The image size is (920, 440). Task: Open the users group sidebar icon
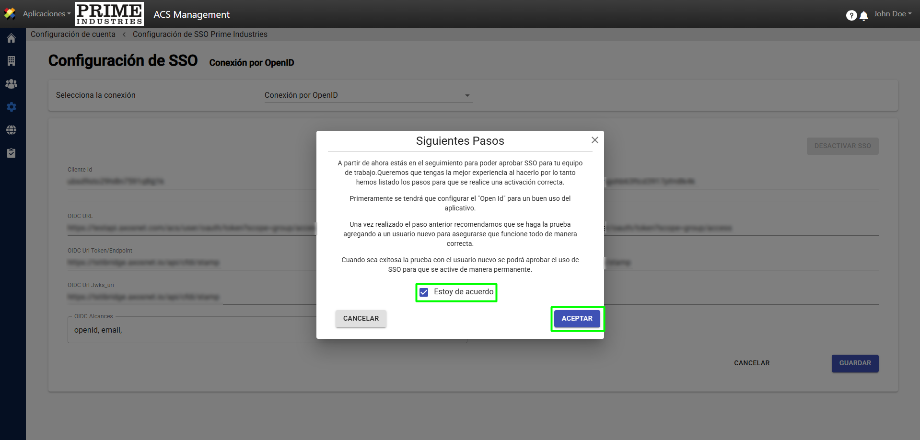click(12, 84)
